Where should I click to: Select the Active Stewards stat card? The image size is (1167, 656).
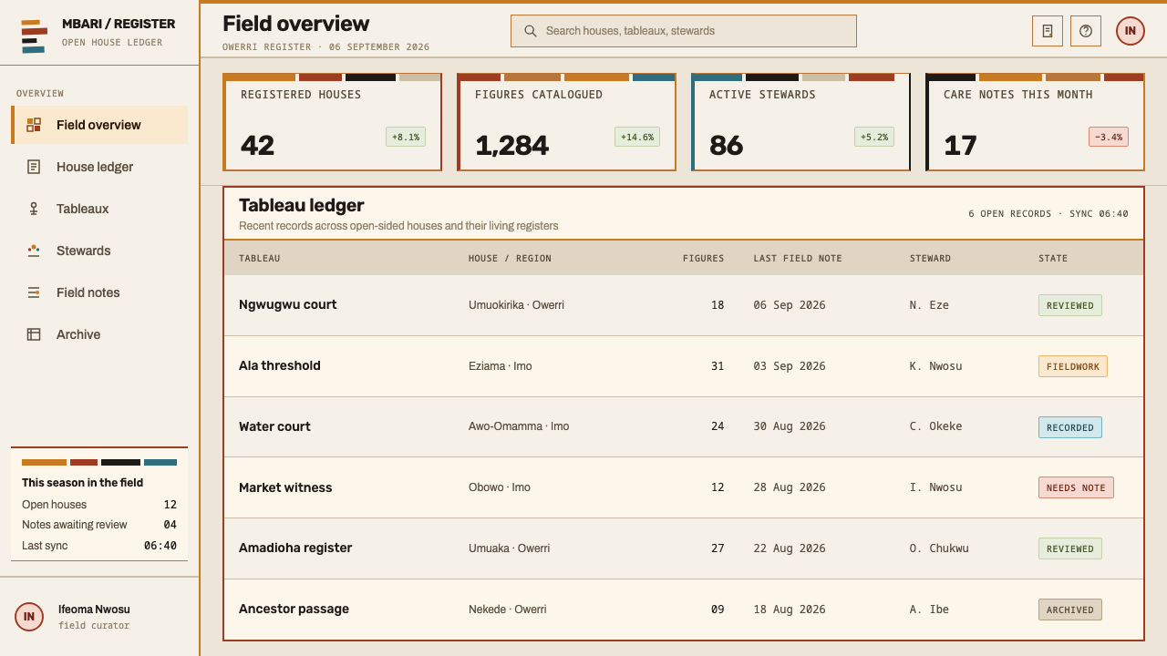coord(801,122)
